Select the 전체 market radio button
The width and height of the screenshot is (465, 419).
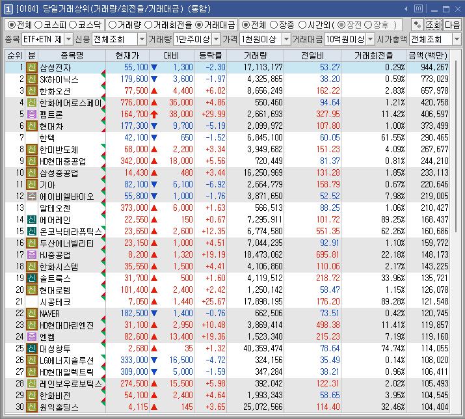click(12, 25)
